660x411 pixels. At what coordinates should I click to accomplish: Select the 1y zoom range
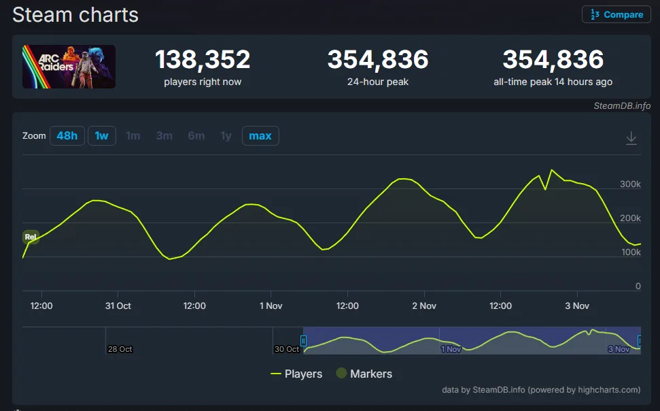pos(226,135)
